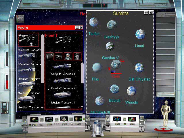Click the red gauge on left wall

pos(7,82)
